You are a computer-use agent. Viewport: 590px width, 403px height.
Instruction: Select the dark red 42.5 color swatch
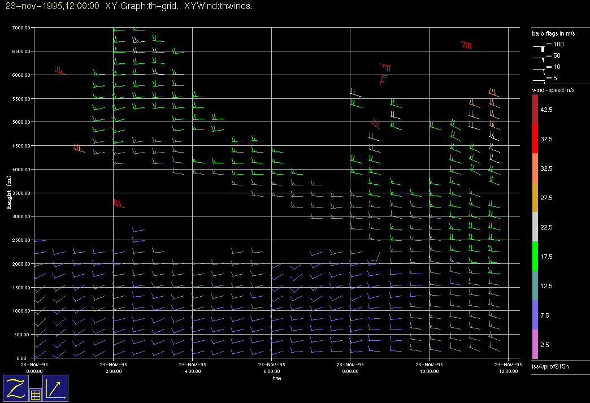coord(535,109)
